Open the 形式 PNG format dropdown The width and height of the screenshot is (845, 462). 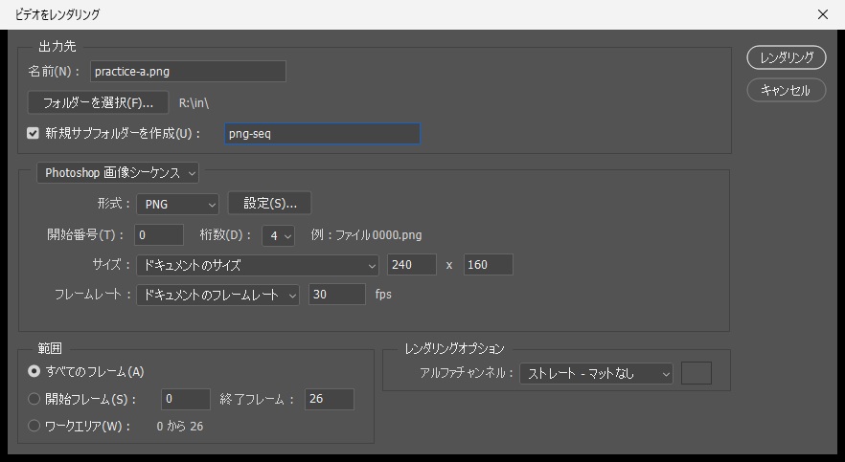point(178,205)
